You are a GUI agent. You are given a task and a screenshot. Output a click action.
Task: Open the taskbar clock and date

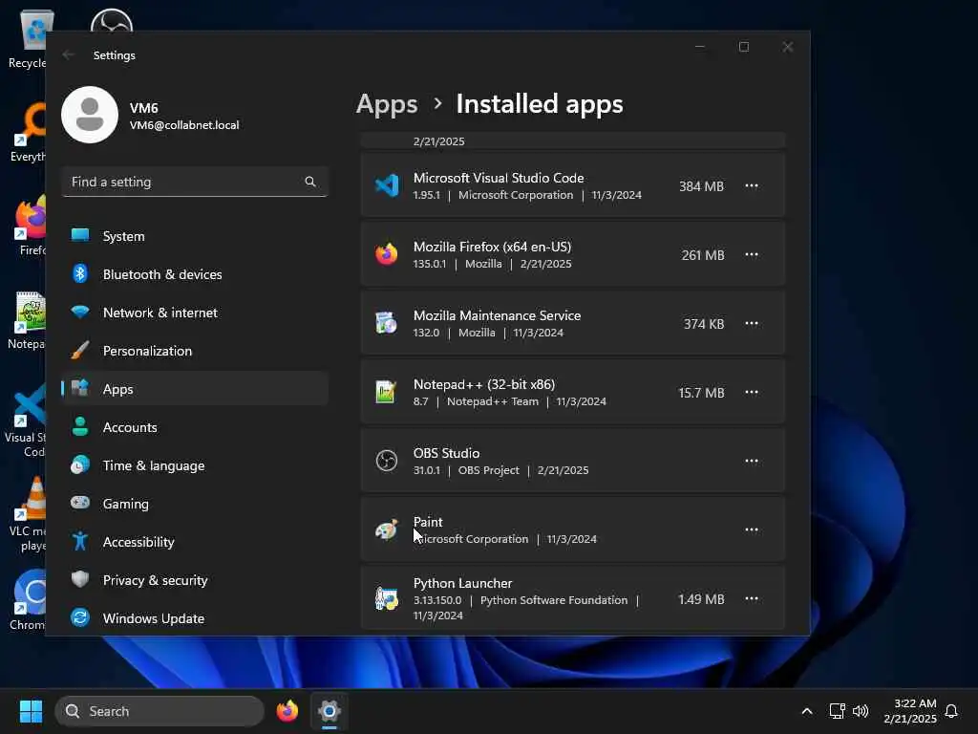coord(910,711)
